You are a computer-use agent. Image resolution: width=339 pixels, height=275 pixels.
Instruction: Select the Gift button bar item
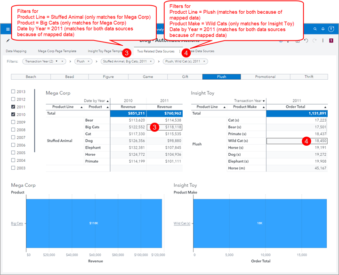click(185, 77)
